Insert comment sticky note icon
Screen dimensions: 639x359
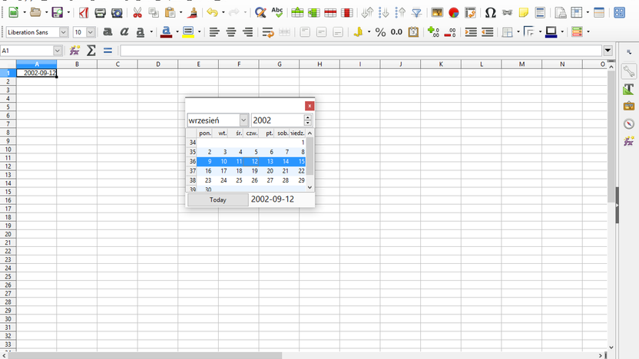524,12
